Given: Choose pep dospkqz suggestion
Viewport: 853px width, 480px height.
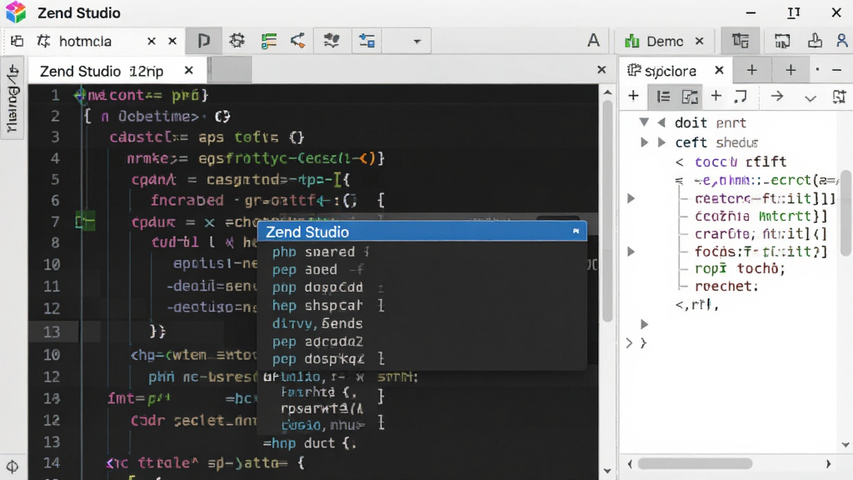Looking at the screenshot, I should coord(422,359).
